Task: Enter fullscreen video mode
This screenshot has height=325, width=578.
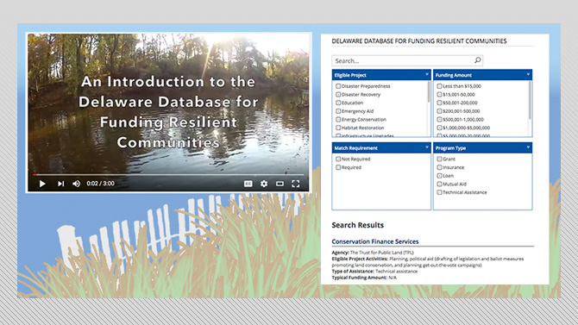Action: (296, 184)
